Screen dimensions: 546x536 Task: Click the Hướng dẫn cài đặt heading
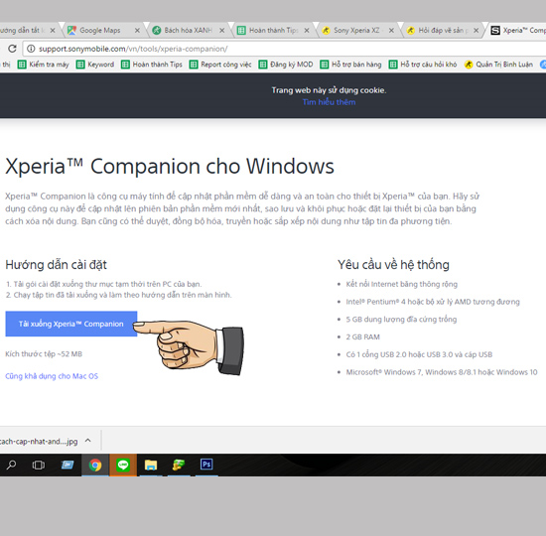[56, 265]
